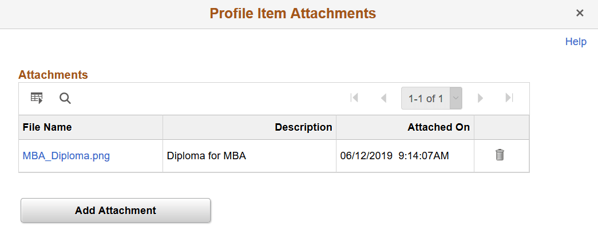
Task: Go to next page of attachments
Action: 481,98
